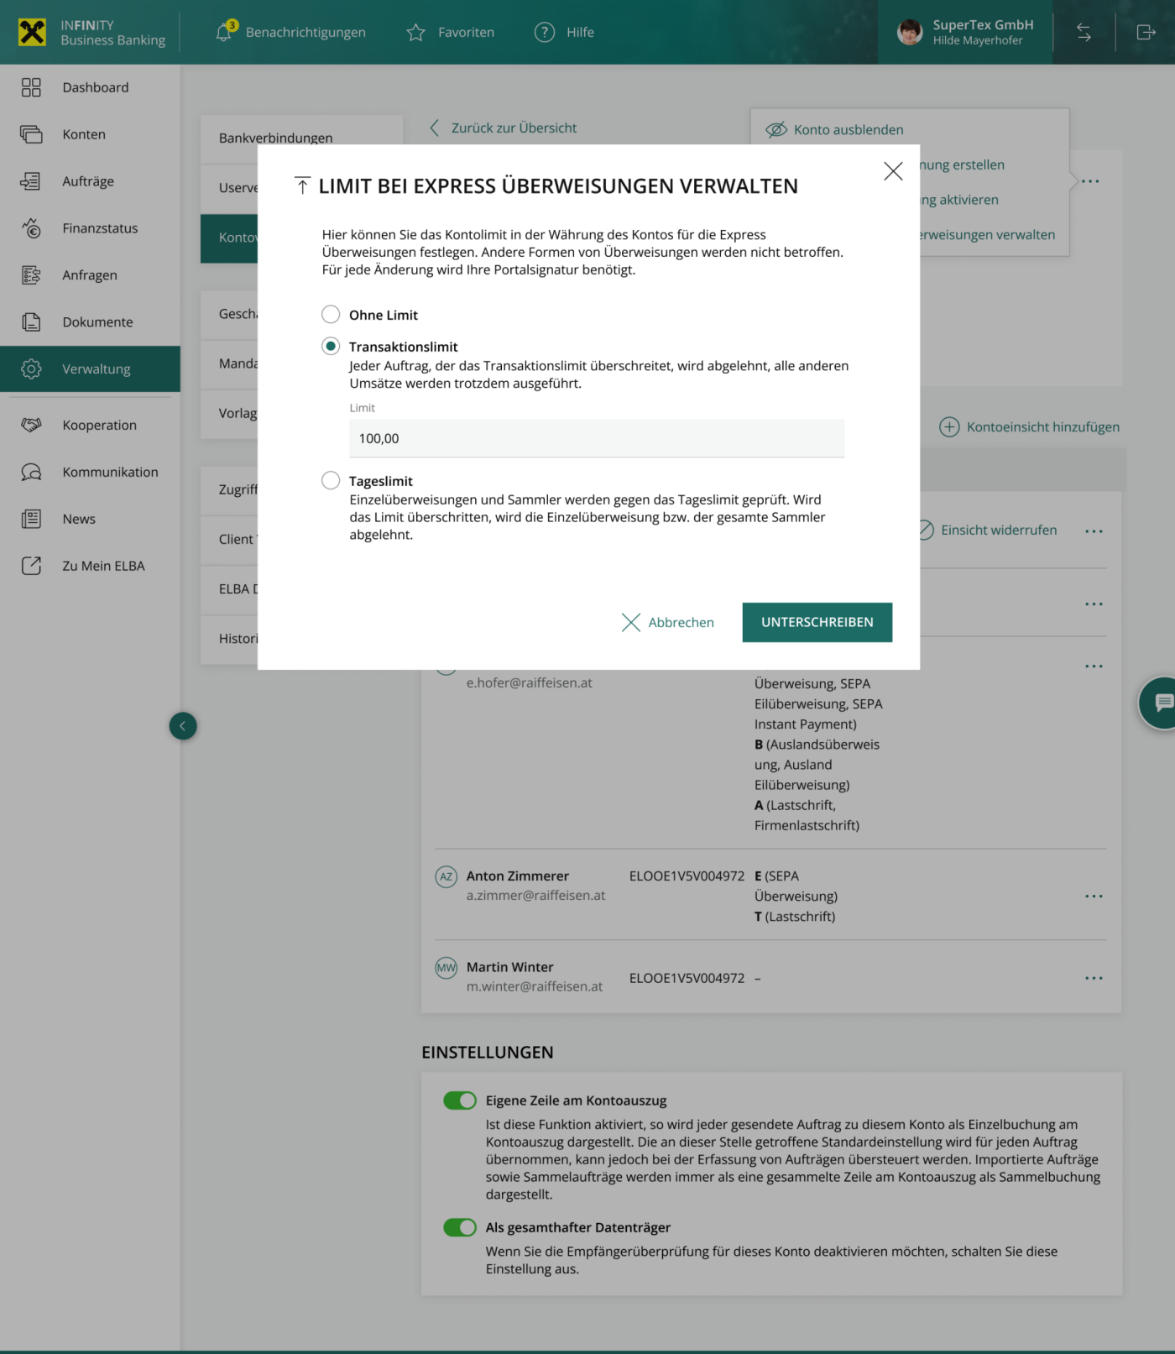1175x1354 pixels.
Task: Click the logout icon in header
Action: 1146,33
